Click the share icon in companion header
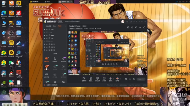The width and height of the screenshot is (190, 106). click(144, 27)
